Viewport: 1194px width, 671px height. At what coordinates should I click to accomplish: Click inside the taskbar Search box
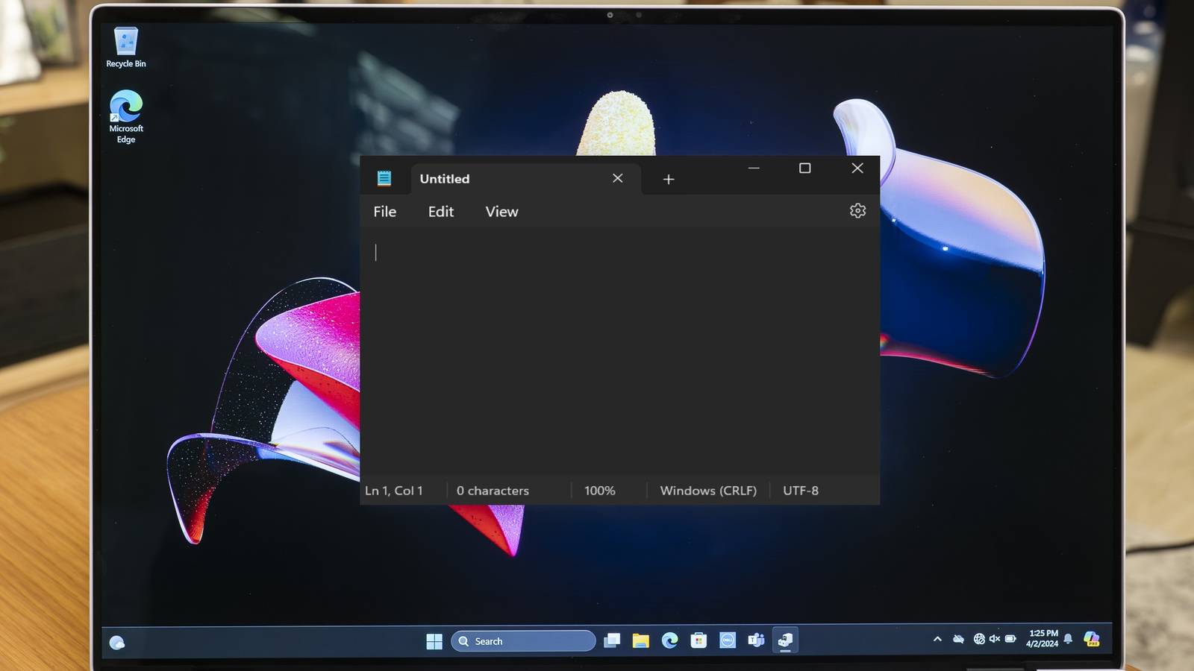[522, 640]
